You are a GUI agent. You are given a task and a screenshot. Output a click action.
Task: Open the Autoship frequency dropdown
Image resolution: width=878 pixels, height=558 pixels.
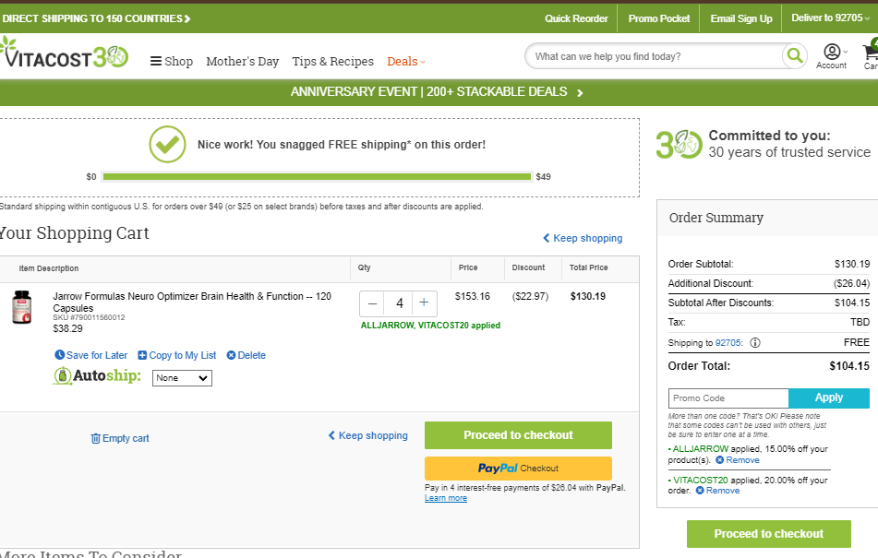point(182,378)
